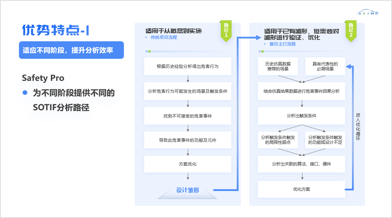Image resolution: width=392 pixels, height=218 pixels.
Task: Click the 分析触发条件触发的局限性弱点 box
Action: [278, 140]
